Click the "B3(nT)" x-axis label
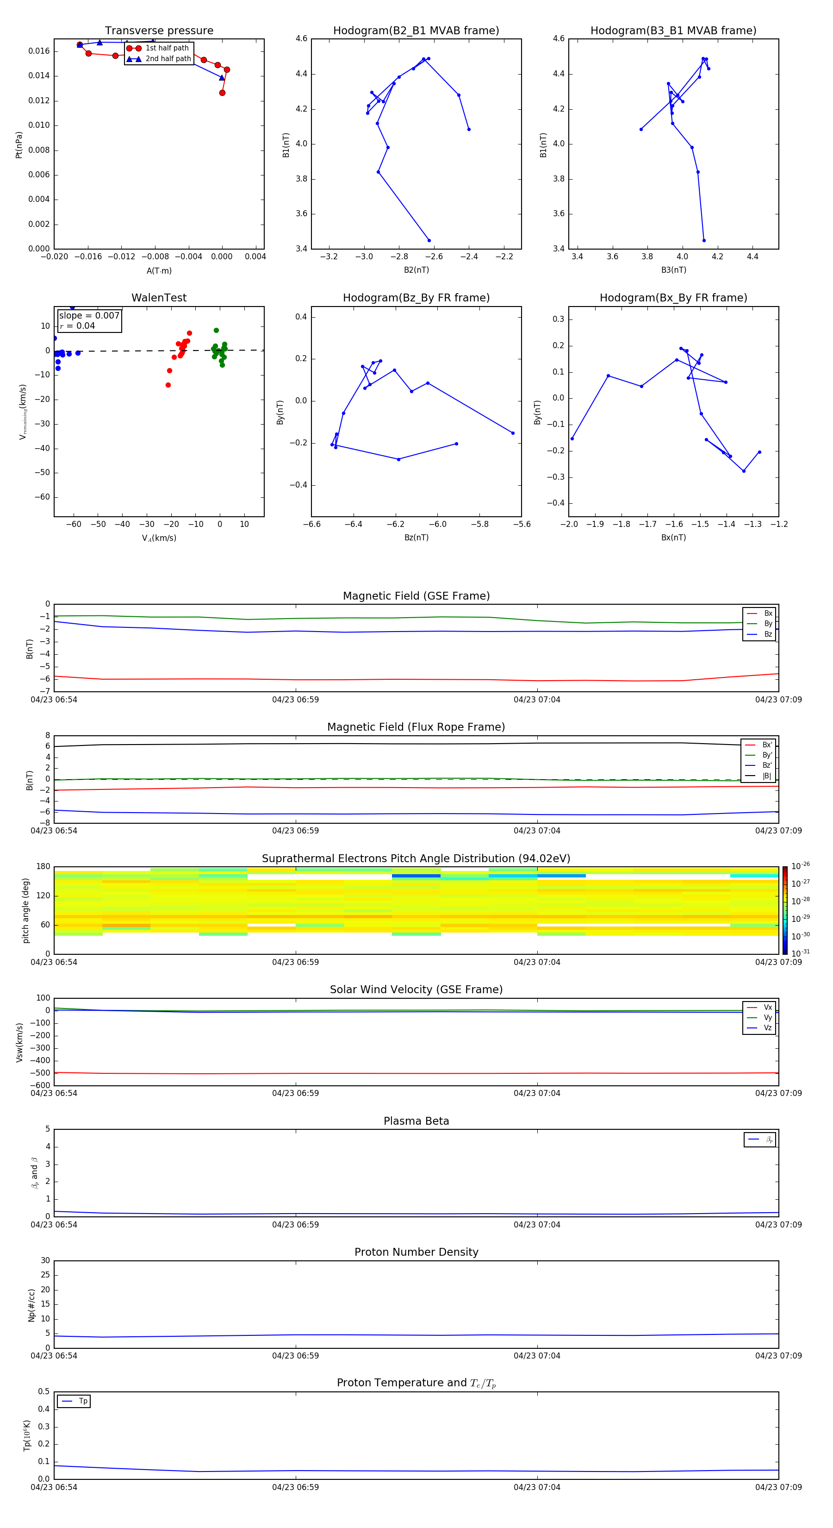 coord(673,270)
